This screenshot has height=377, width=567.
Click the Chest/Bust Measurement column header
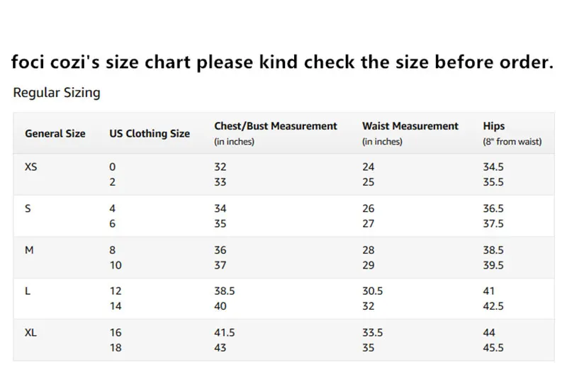276,126
